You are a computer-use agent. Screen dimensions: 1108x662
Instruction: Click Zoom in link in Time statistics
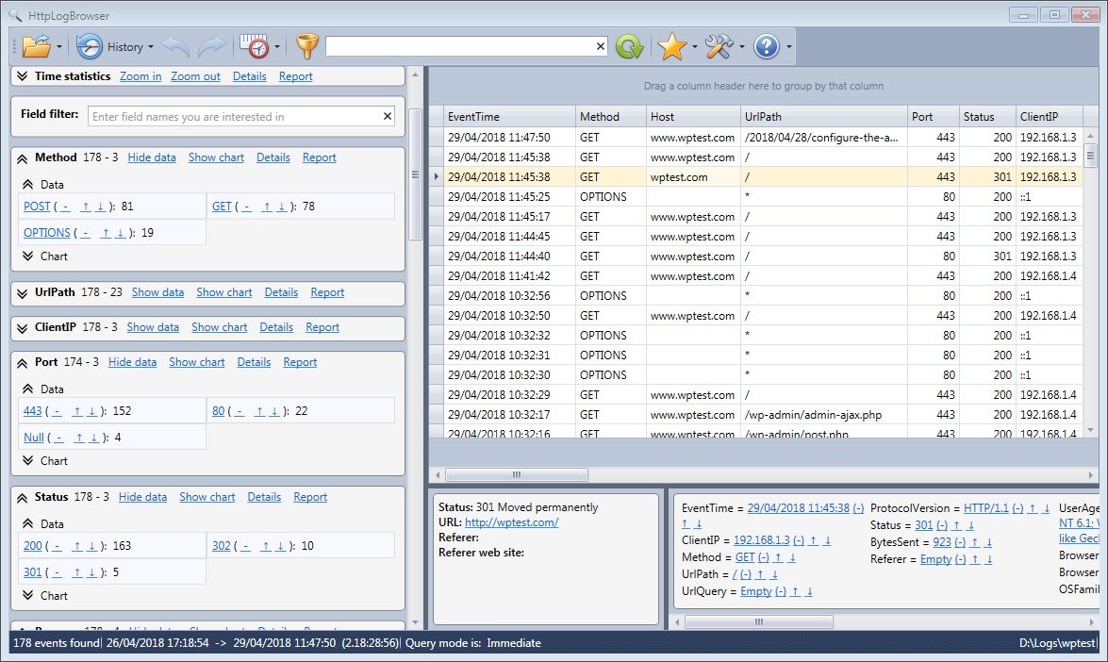click(x=141, y=76)
